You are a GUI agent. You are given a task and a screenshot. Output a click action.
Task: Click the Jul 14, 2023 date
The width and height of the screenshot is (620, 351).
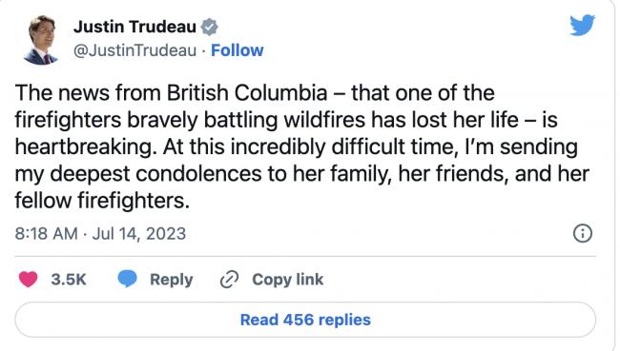point(139,233)
